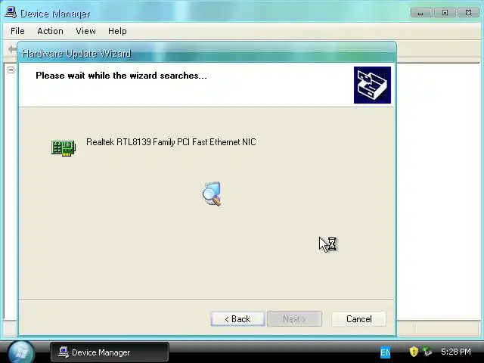Click the magnifying glass search animation icon
Image resolution: width=484 pixels, height=363 pixels.
(212, 194)
